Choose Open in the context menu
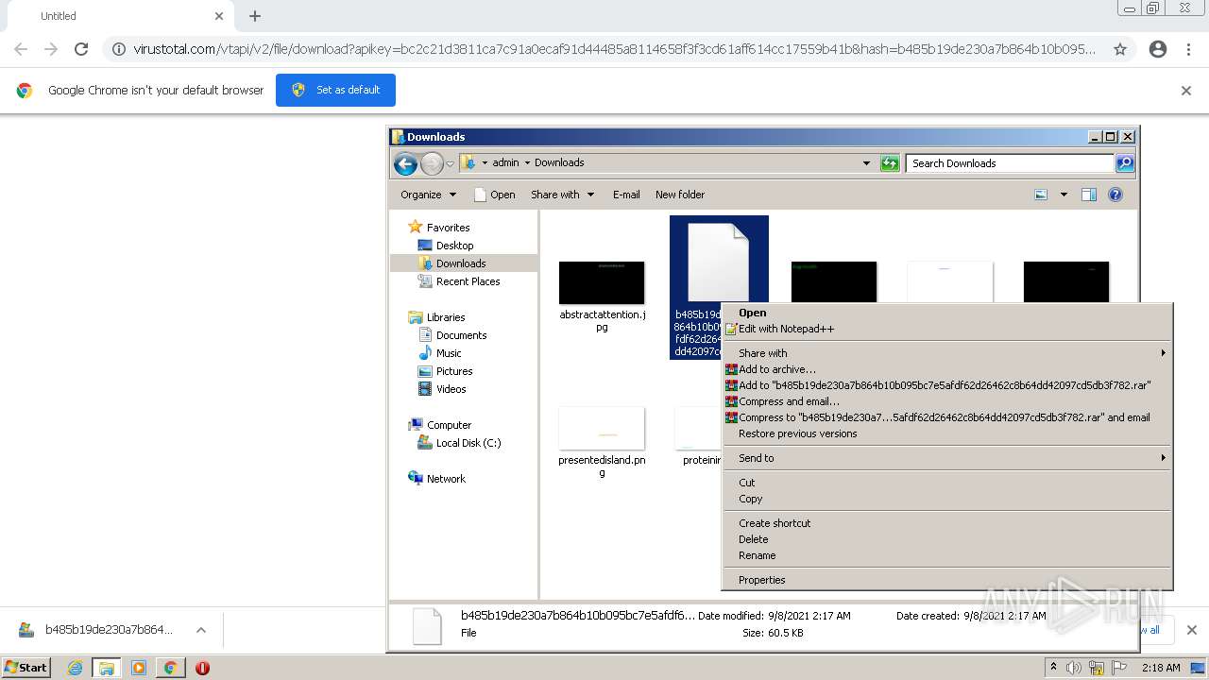 click(947, 313)
